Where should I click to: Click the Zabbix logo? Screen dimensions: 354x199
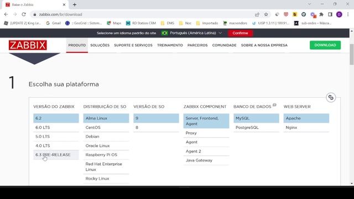point(28,45)
